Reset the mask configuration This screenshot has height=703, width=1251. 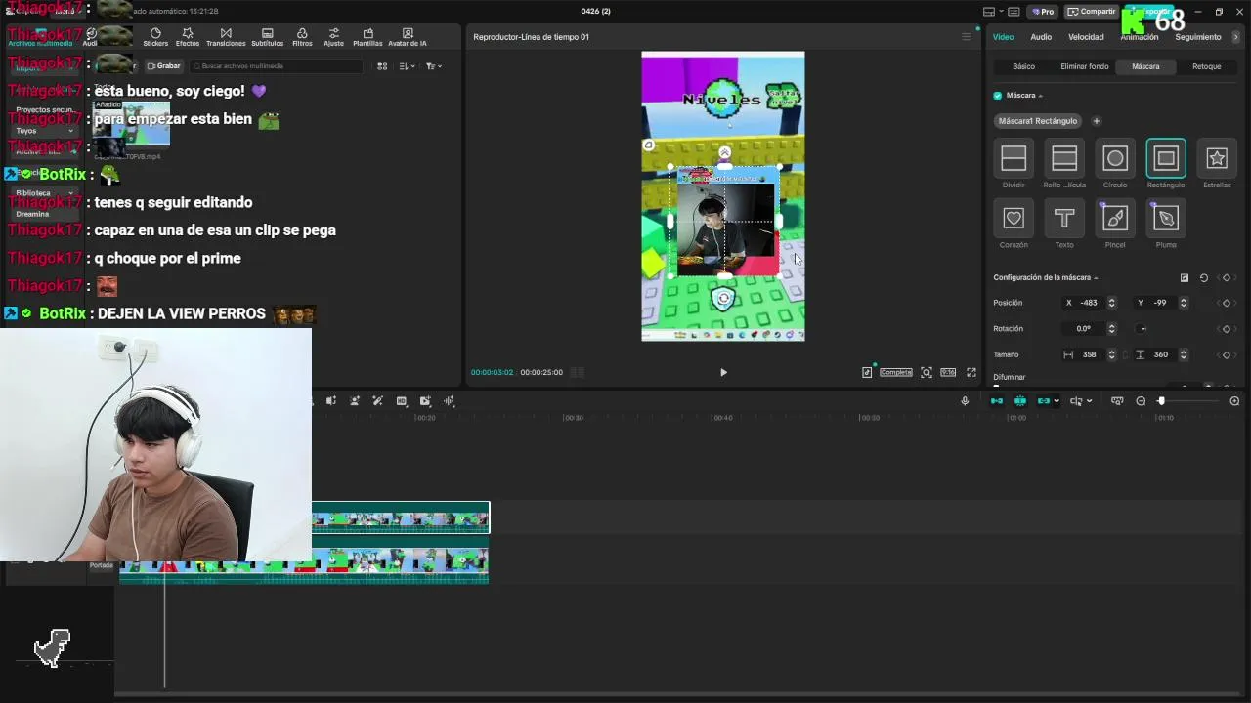[1204, 277]
